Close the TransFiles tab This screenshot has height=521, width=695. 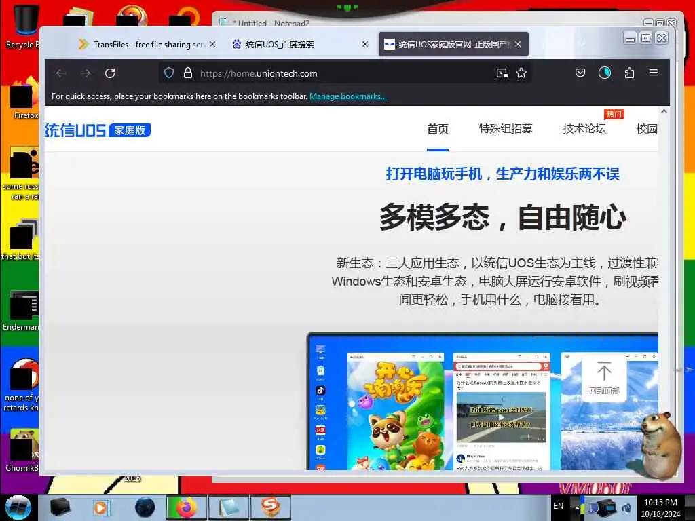click(x=212, y=44)
